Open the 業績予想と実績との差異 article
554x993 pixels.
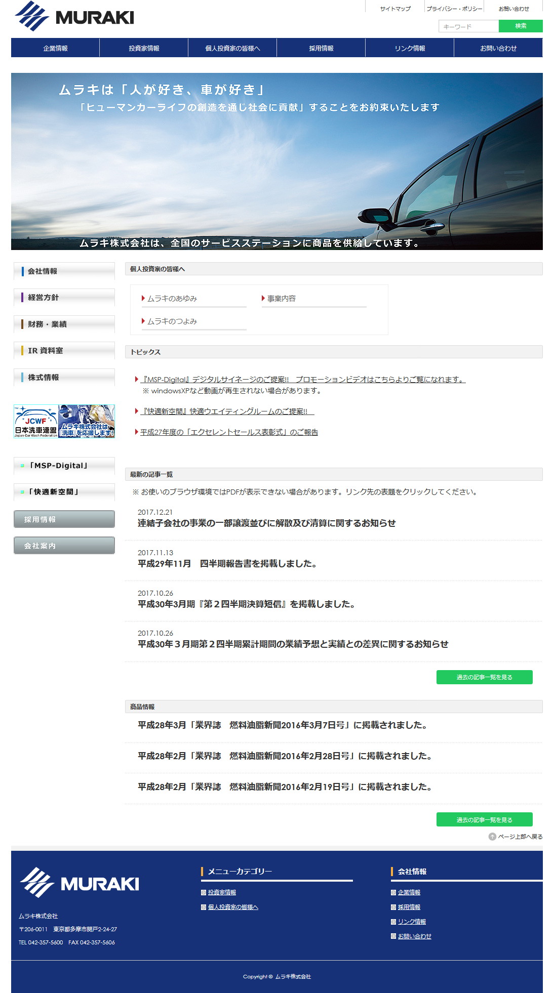point(293,644)
